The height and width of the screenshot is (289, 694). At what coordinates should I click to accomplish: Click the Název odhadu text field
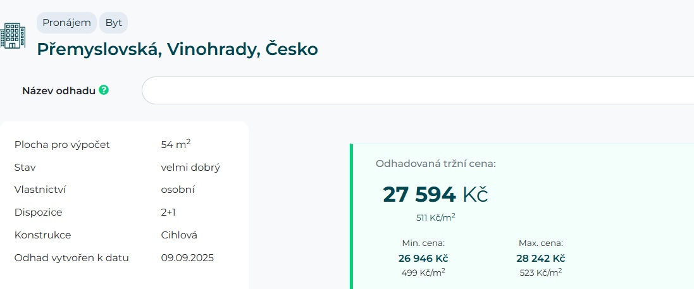point(418,90)
